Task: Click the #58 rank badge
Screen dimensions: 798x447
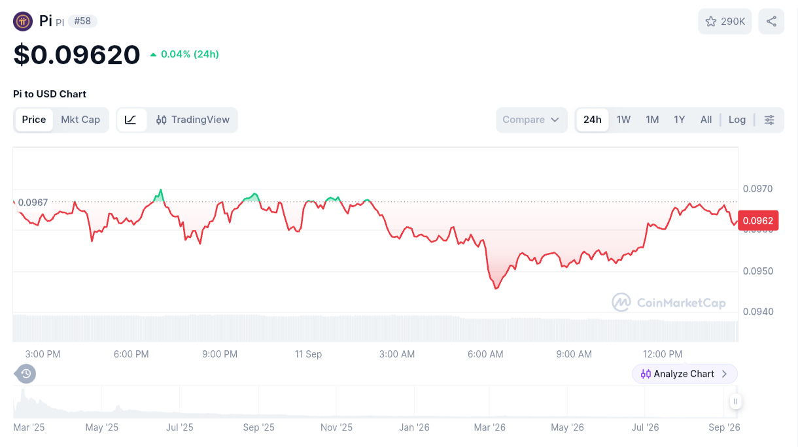Action: point(82,21)
